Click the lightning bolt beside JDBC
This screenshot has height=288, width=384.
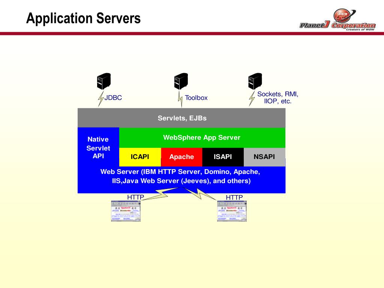pos(100,99)
